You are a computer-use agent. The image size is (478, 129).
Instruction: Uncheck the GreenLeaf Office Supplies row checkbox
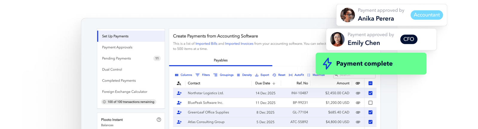point(370,112)
